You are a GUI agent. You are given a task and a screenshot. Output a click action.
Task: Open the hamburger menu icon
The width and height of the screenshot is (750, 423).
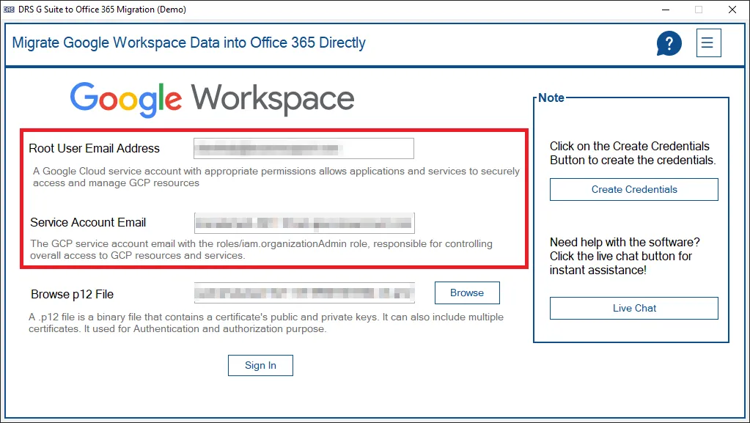click(707, 43)
